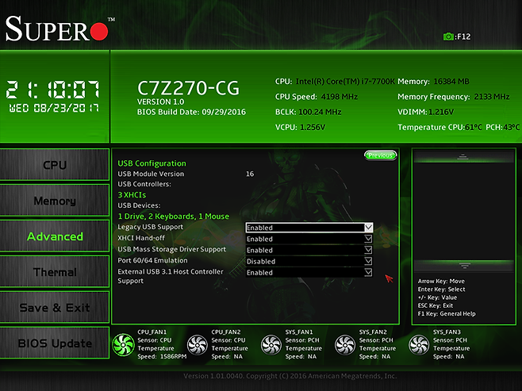Open the Memory menu section
This screenshot has height=391, width=522.
pyautogui.click(x=55, y=201)
